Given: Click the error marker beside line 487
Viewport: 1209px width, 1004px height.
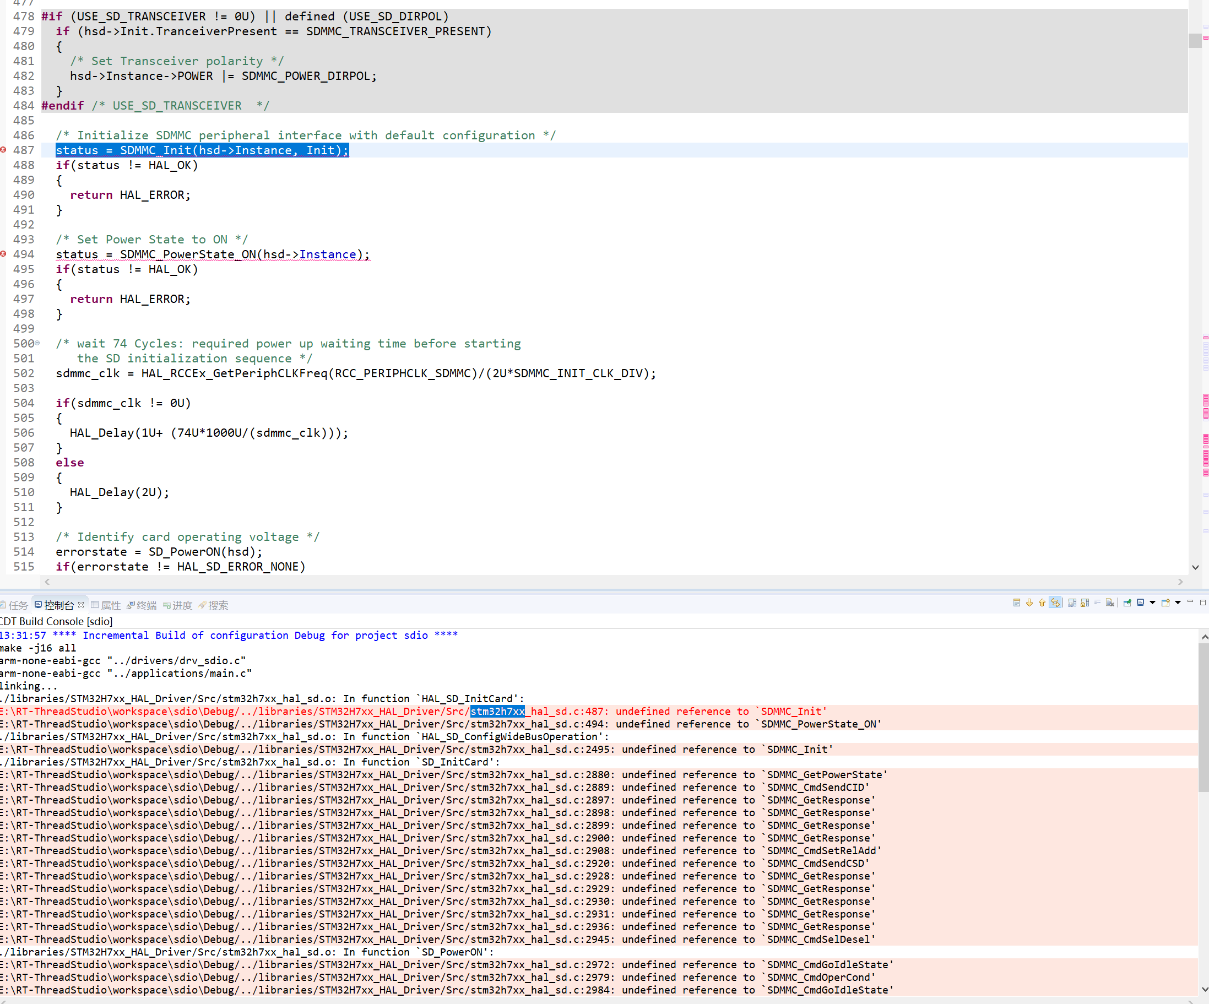Looking at the screenshot, I should (4, 150).
